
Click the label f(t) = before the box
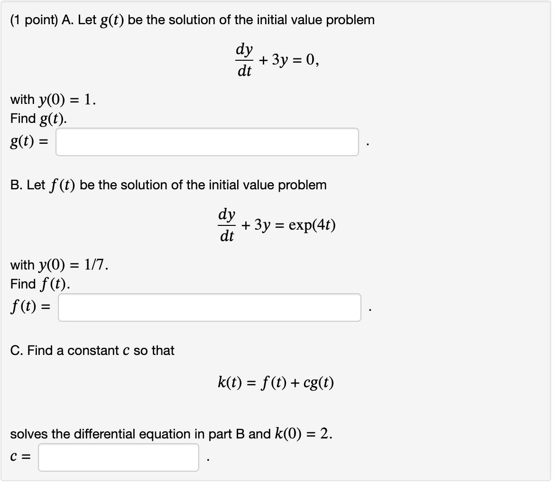click(x=28, y=307)
